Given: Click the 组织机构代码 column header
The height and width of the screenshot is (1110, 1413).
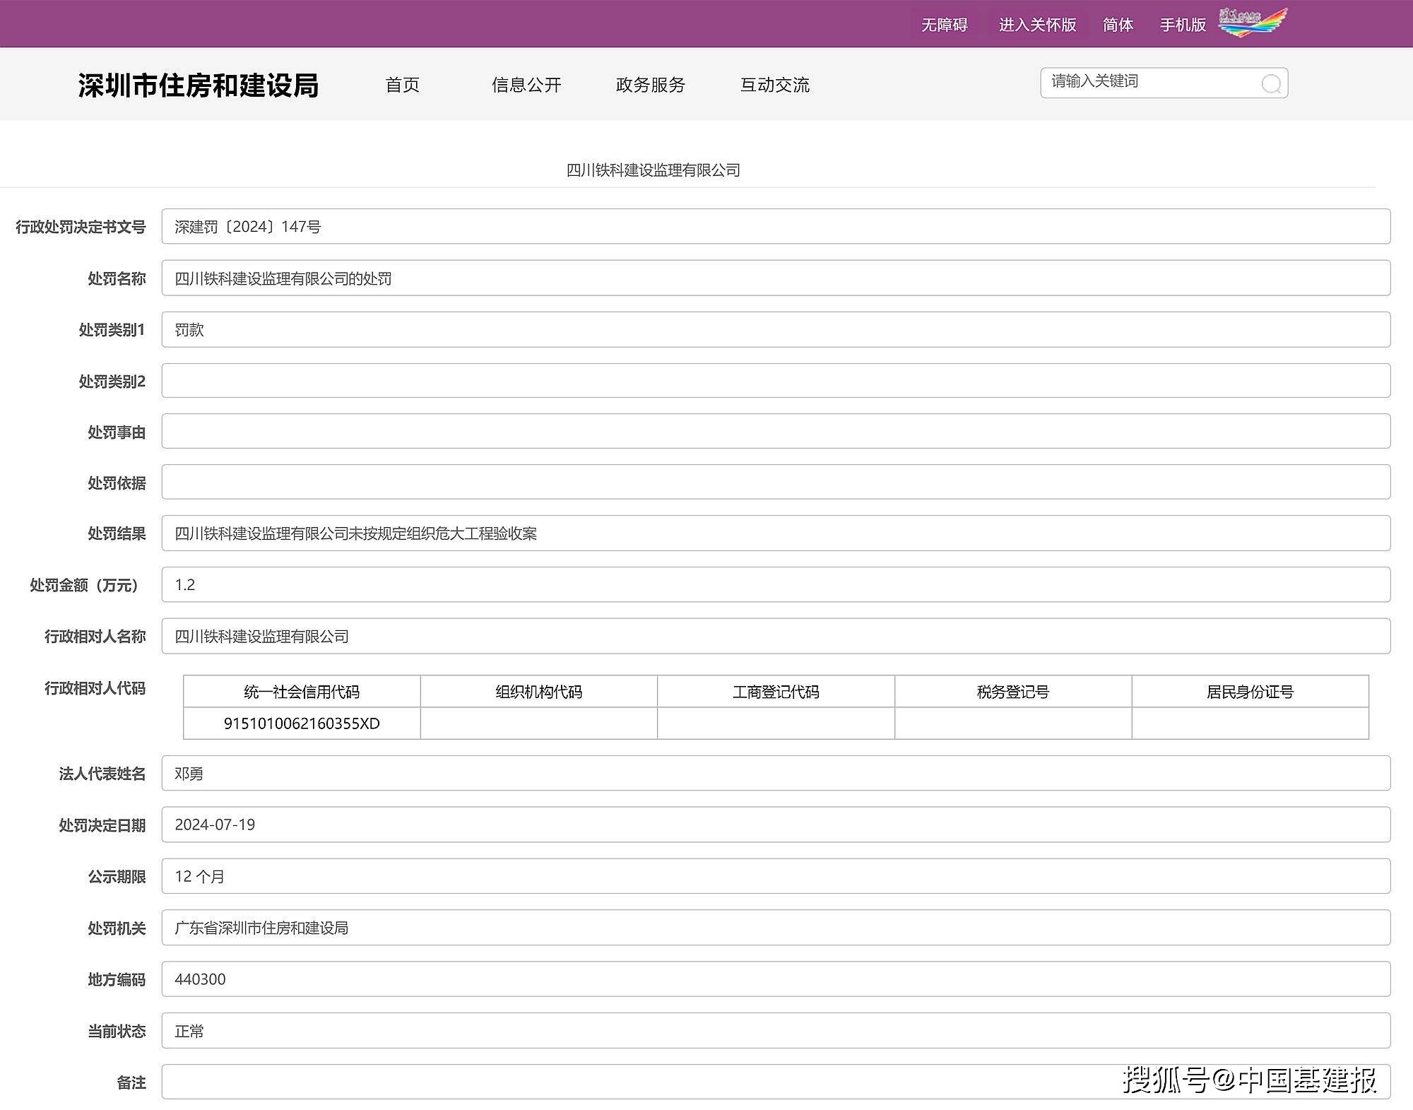Looking at the screenshot, I should click(x=539, y=692).
